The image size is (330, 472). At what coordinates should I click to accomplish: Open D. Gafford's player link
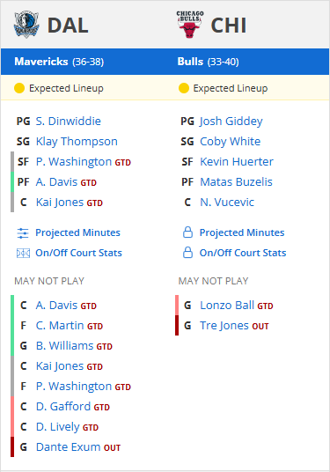coord(63,406)
